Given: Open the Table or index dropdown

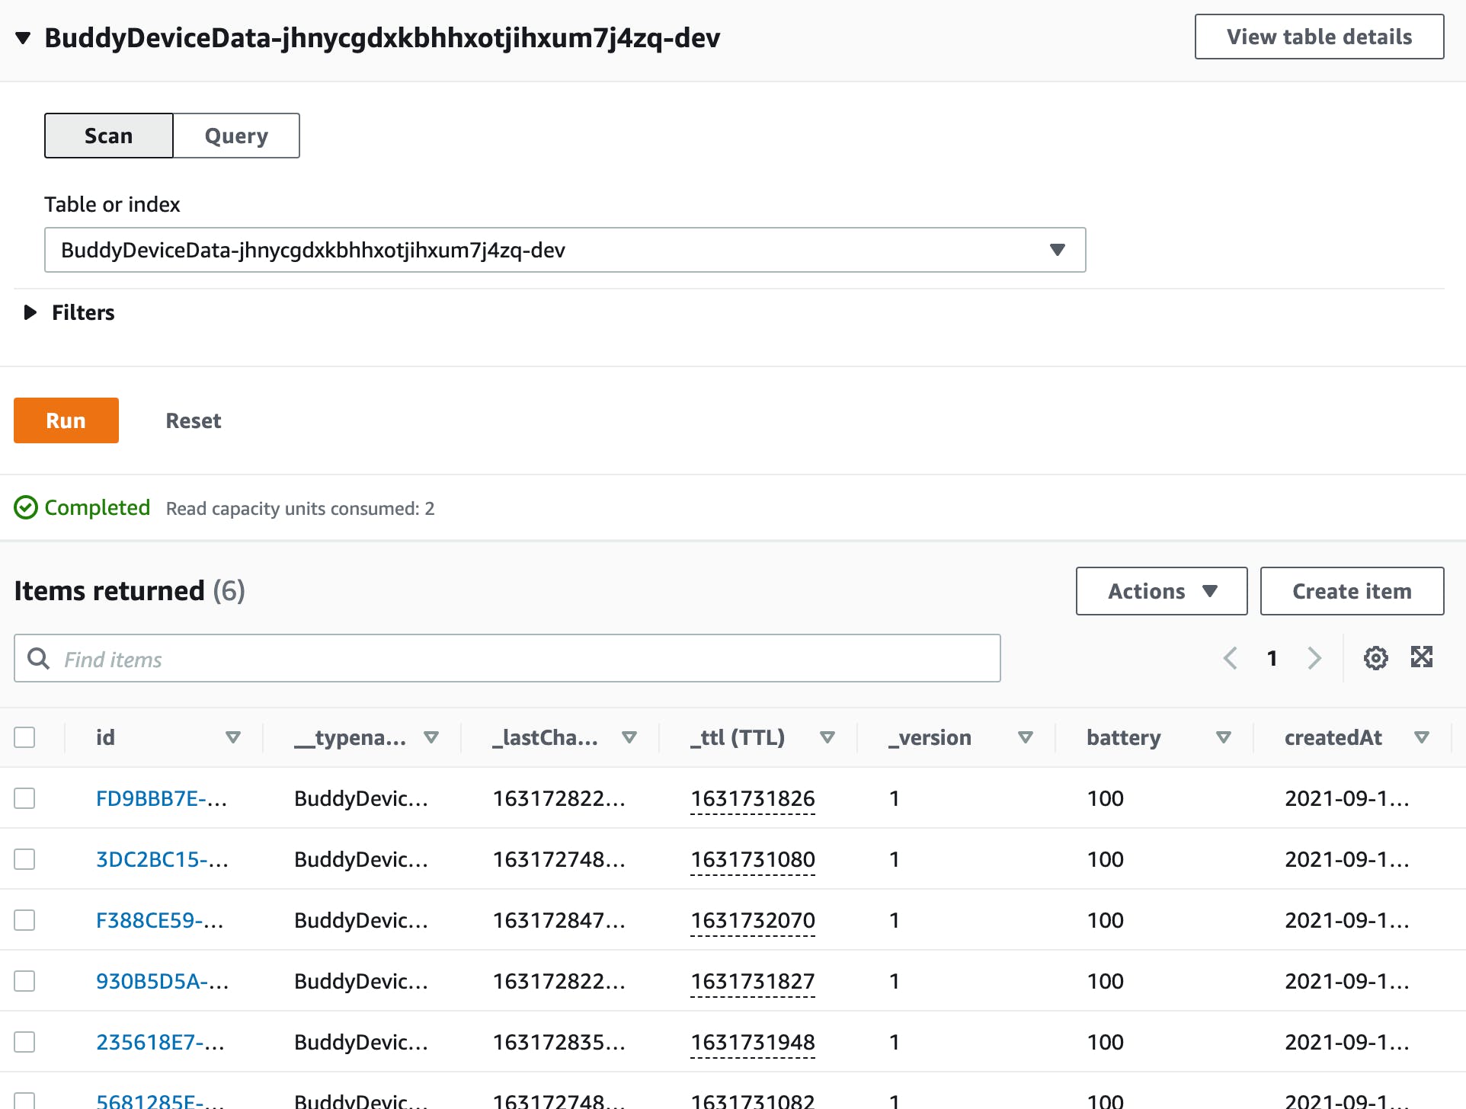Looking at the screenshot, I should tap(565, 250).
